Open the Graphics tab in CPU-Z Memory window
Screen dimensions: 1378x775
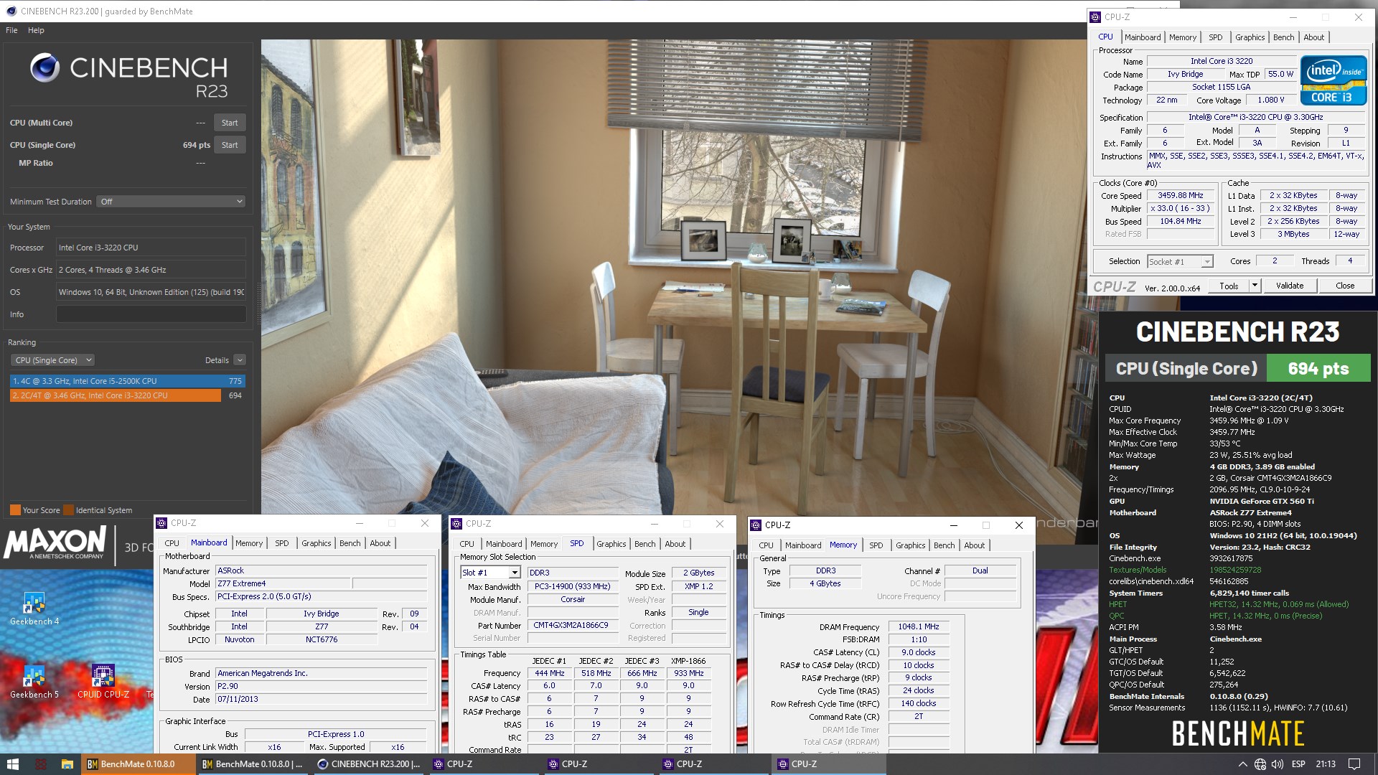pyautogui.click(x=910, y=545)
